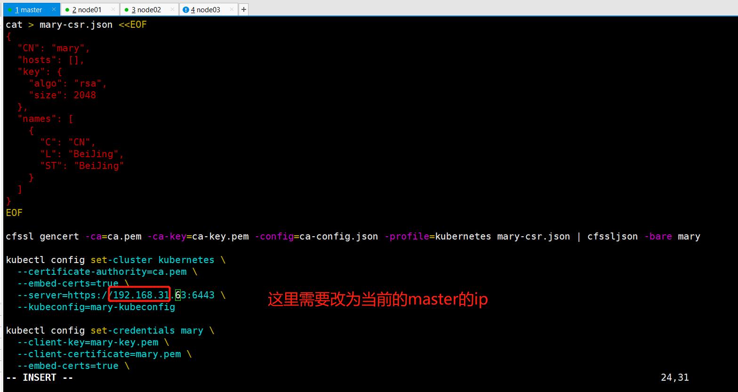The image size is (738, 392).
Task: Click the -config=ca-config.json argument
Action: click(316, 236)
